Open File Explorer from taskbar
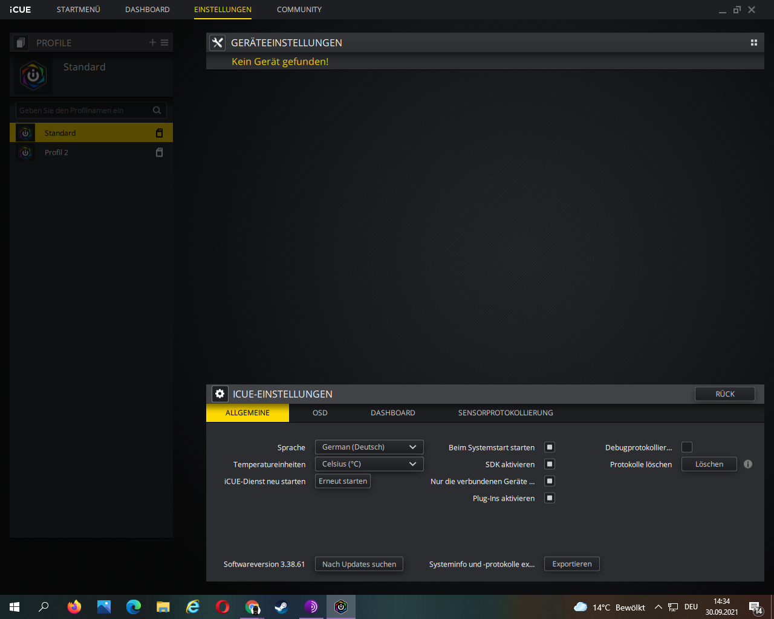Screen dimensions: 774x619 click(x=163, y=607)
